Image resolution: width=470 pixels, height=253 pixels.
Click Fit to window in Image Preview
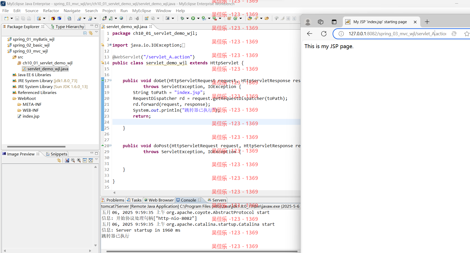click(x=91, y=160)
